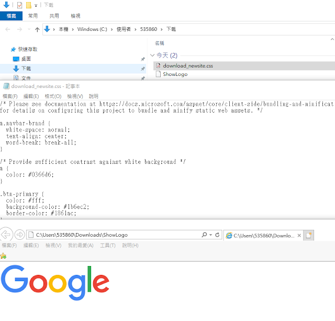
Task: Click 535860 in the address breadcrumb
Action: pos(149,29)
